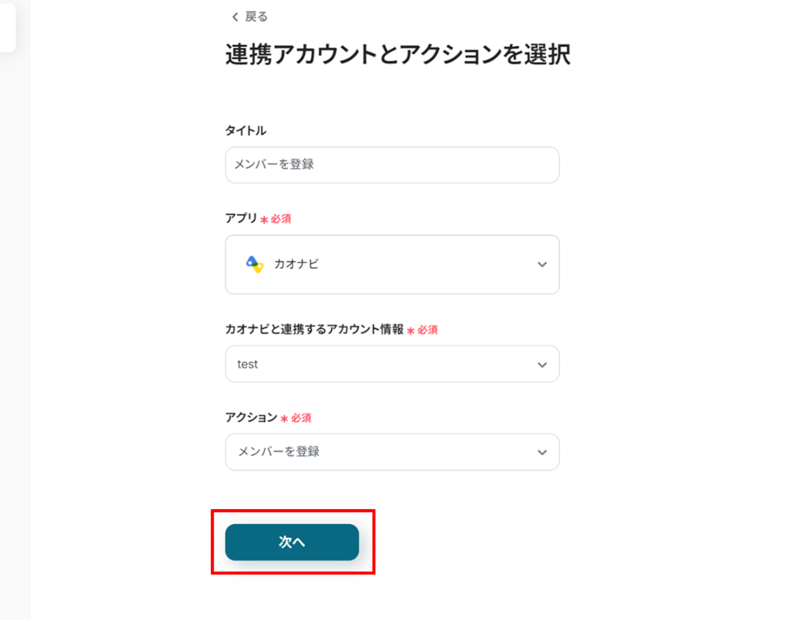Click the アクション field label
The height and width of the screenshot is (620, 799).
coord(251,417)
